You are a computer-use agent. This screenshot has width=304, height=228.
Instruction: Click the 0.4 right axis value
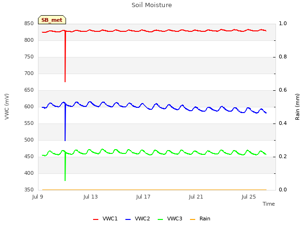[x=283, y=123]
